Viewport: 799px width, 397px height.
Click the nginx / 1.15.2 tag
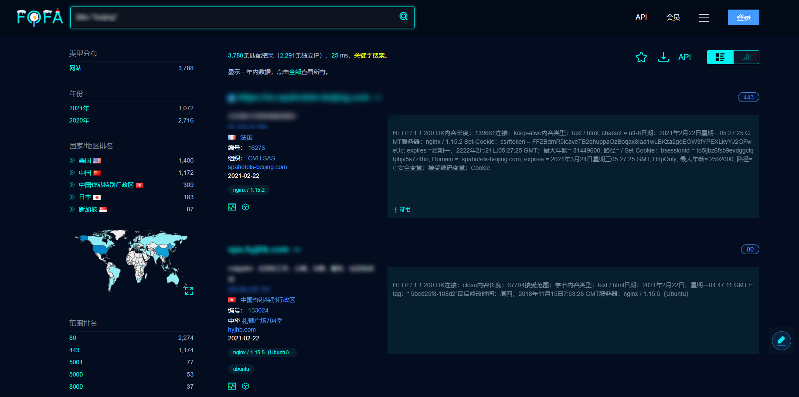[x=248, y=190]
